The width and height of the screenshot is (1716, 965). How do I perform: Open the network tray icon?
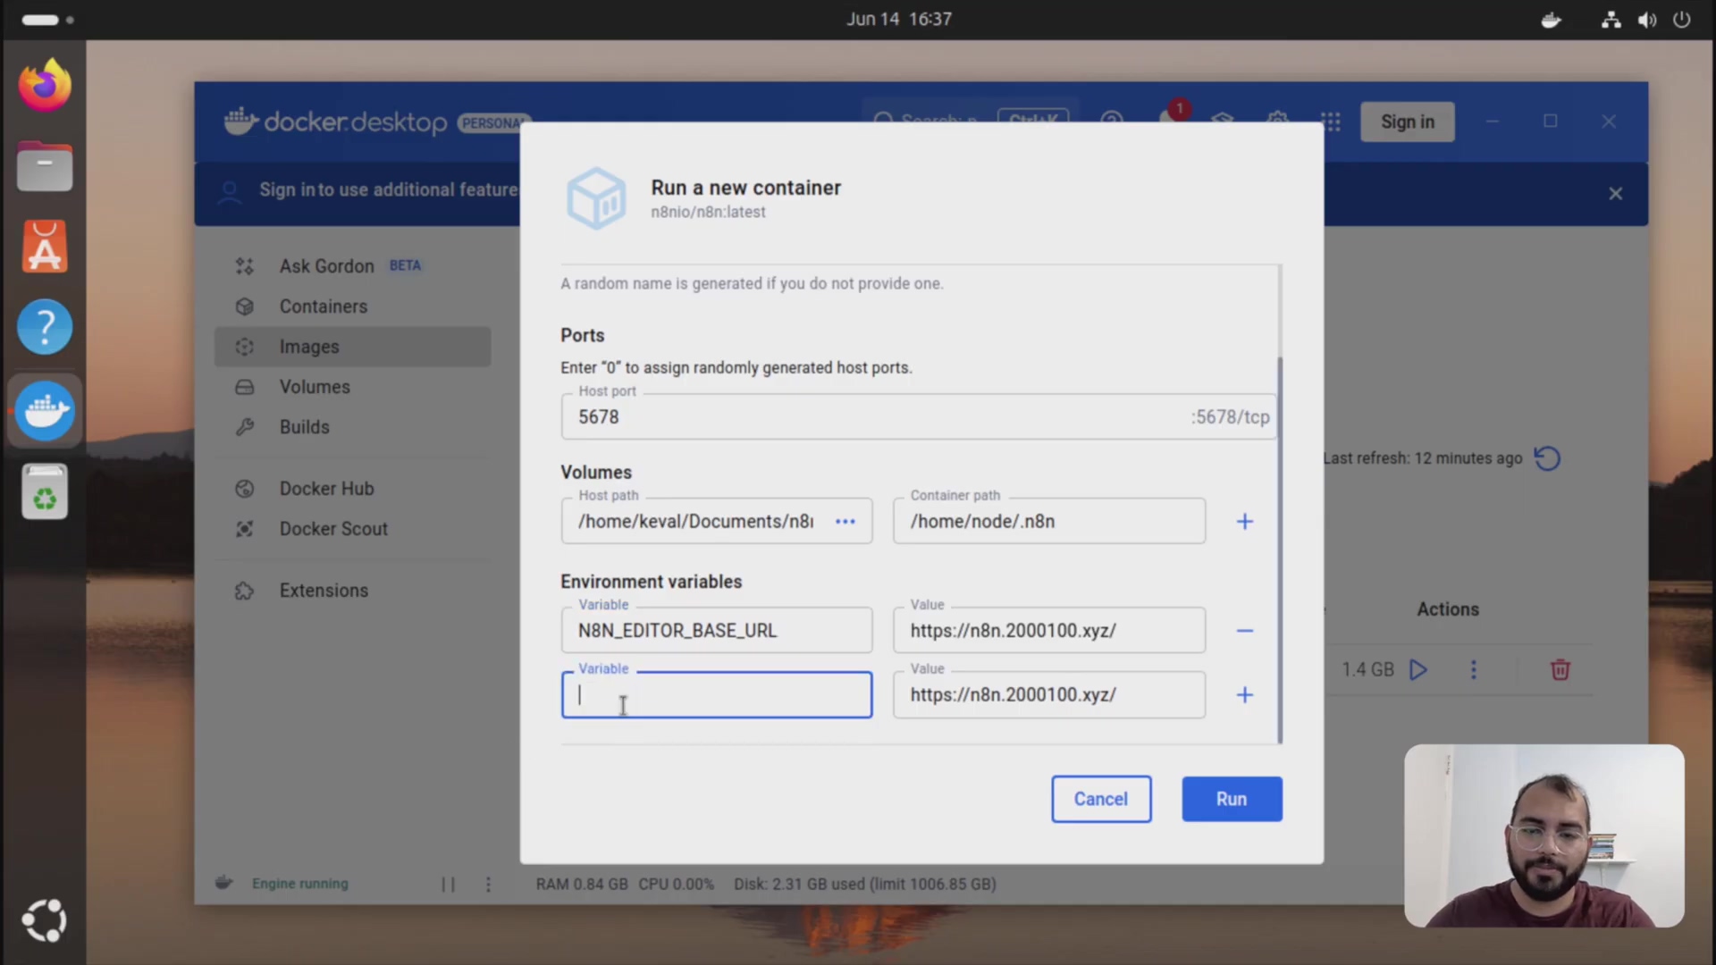[x=1611, y=20]
